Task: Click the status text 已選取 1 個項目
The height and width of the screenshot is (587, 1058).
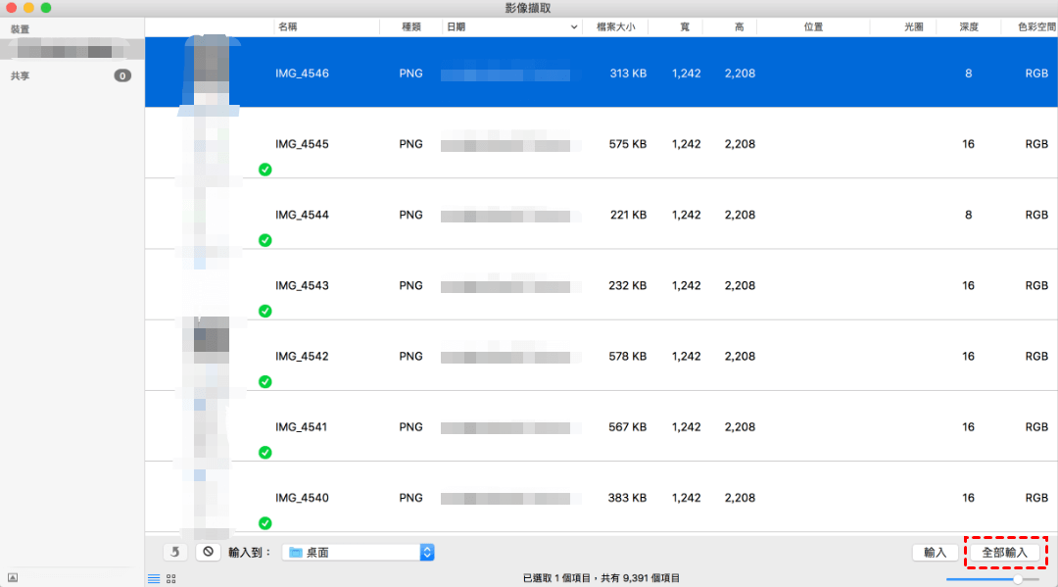Action: click(x=557, y=578)
